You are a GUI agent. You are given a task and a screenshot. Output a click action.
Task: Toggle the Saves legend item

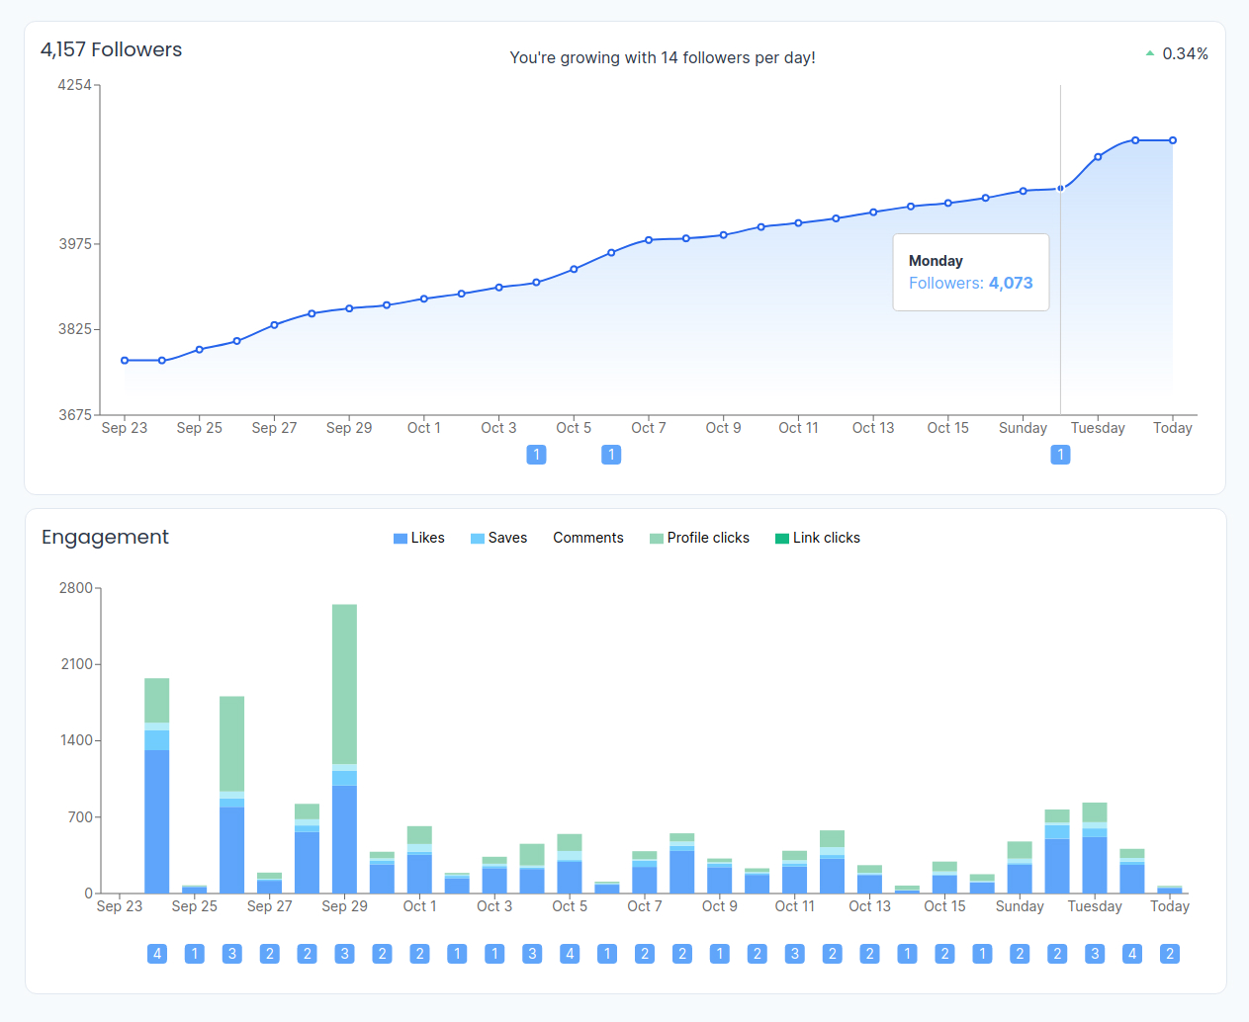(498, 538)
